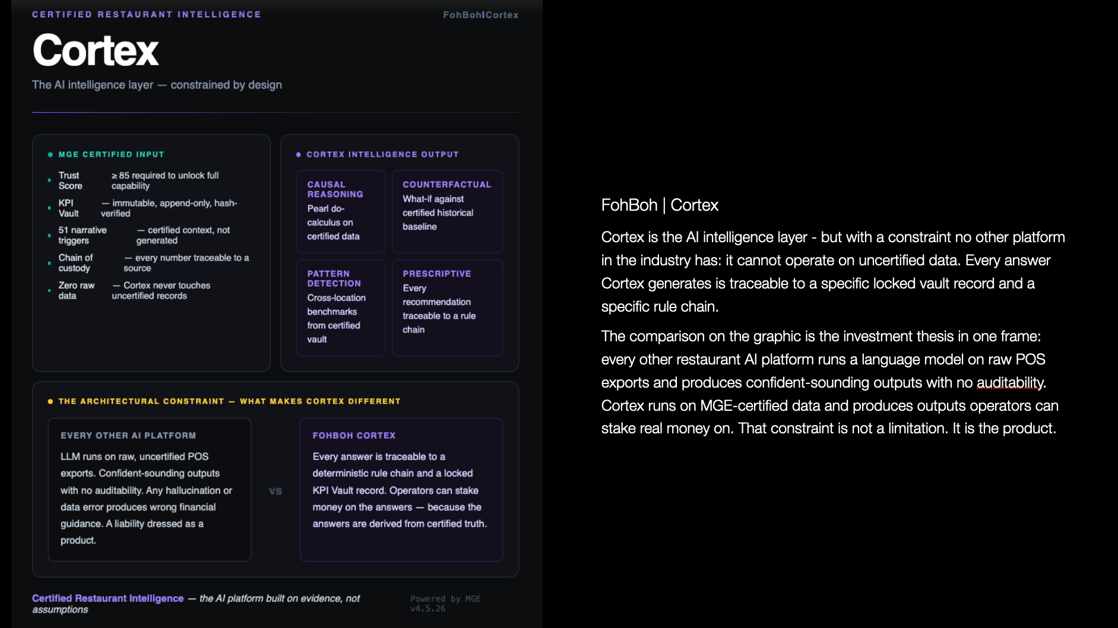Screen dimensions: 1118x628
Task: Click the bullet dot next to Zero raw data
Action: pyautogui.click(x=49, y=291)
